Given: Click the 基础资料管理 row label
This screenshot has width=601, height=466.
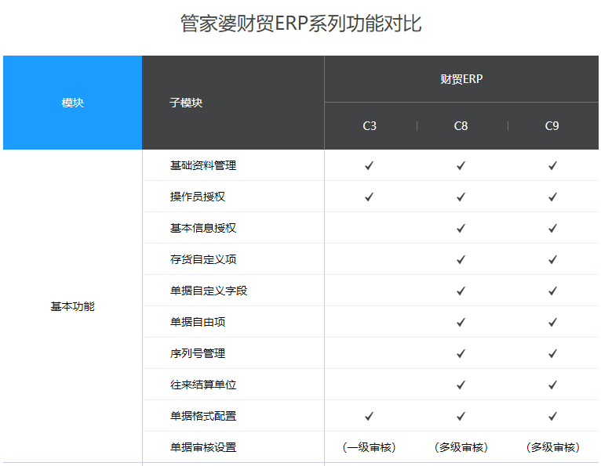Looking at the screenshot, I should 203,165.
